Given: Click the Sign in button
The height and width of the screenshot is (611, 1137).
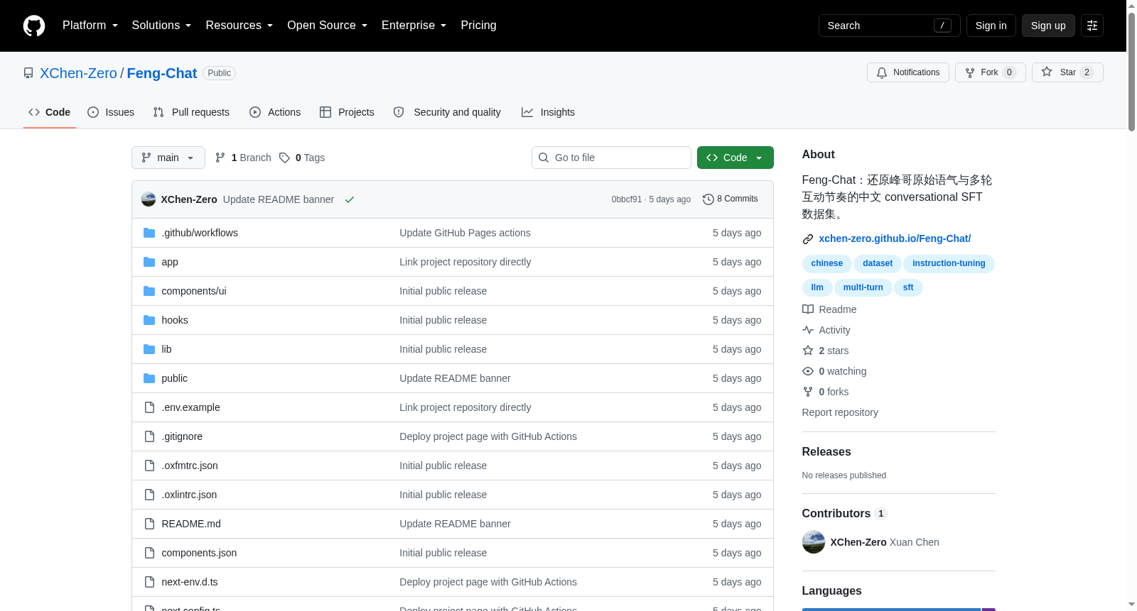Looking at the screenshot, I should click(x=991, y=26).
